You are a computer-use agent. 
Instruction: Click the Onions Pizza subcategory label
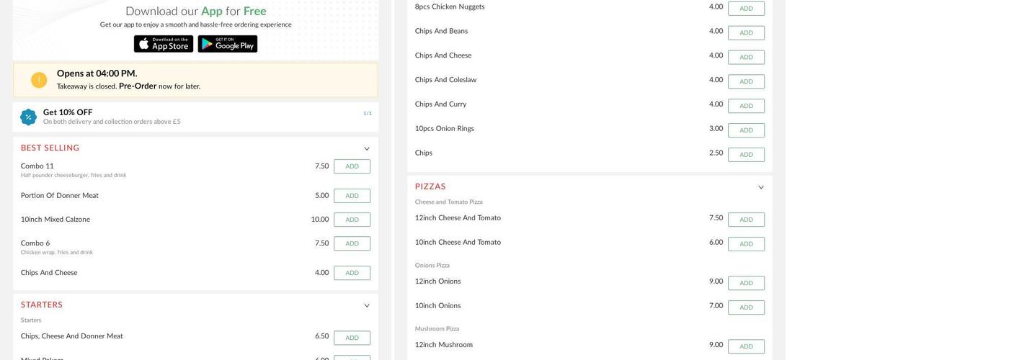click(432, 266)
